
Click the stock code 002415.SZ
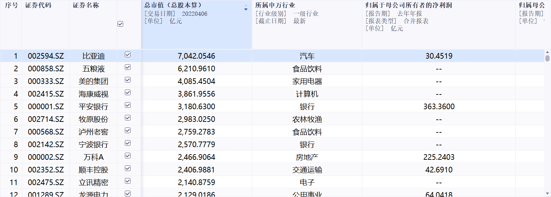(x=46, y=94)
